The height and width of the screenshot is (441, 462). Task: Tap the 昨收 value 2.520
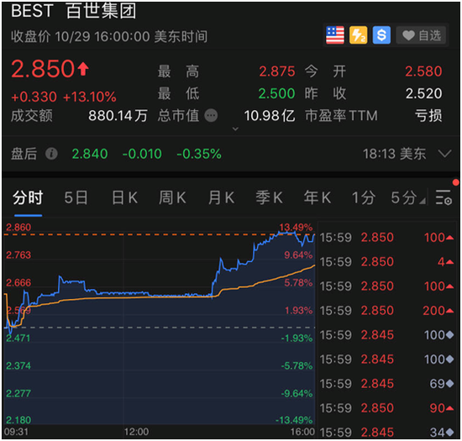click(x=423, y=94)
